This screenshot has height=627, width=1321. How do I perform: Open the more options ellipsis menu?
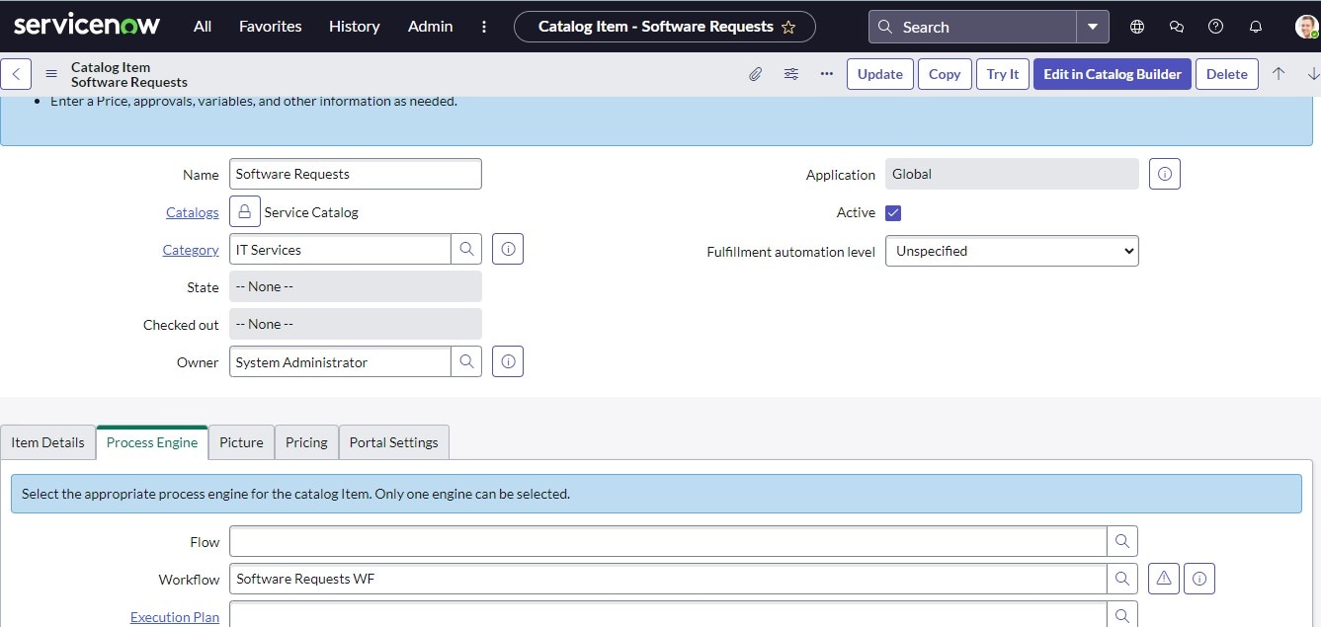click(826, 74)
